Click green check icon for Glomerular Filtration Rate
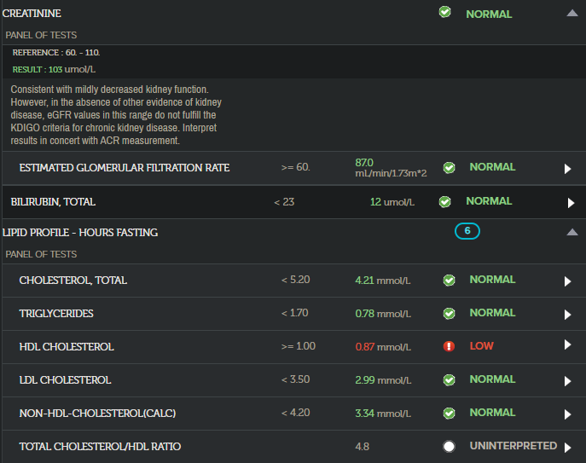This screenshot has height=463, width=586. coord(449,167)
